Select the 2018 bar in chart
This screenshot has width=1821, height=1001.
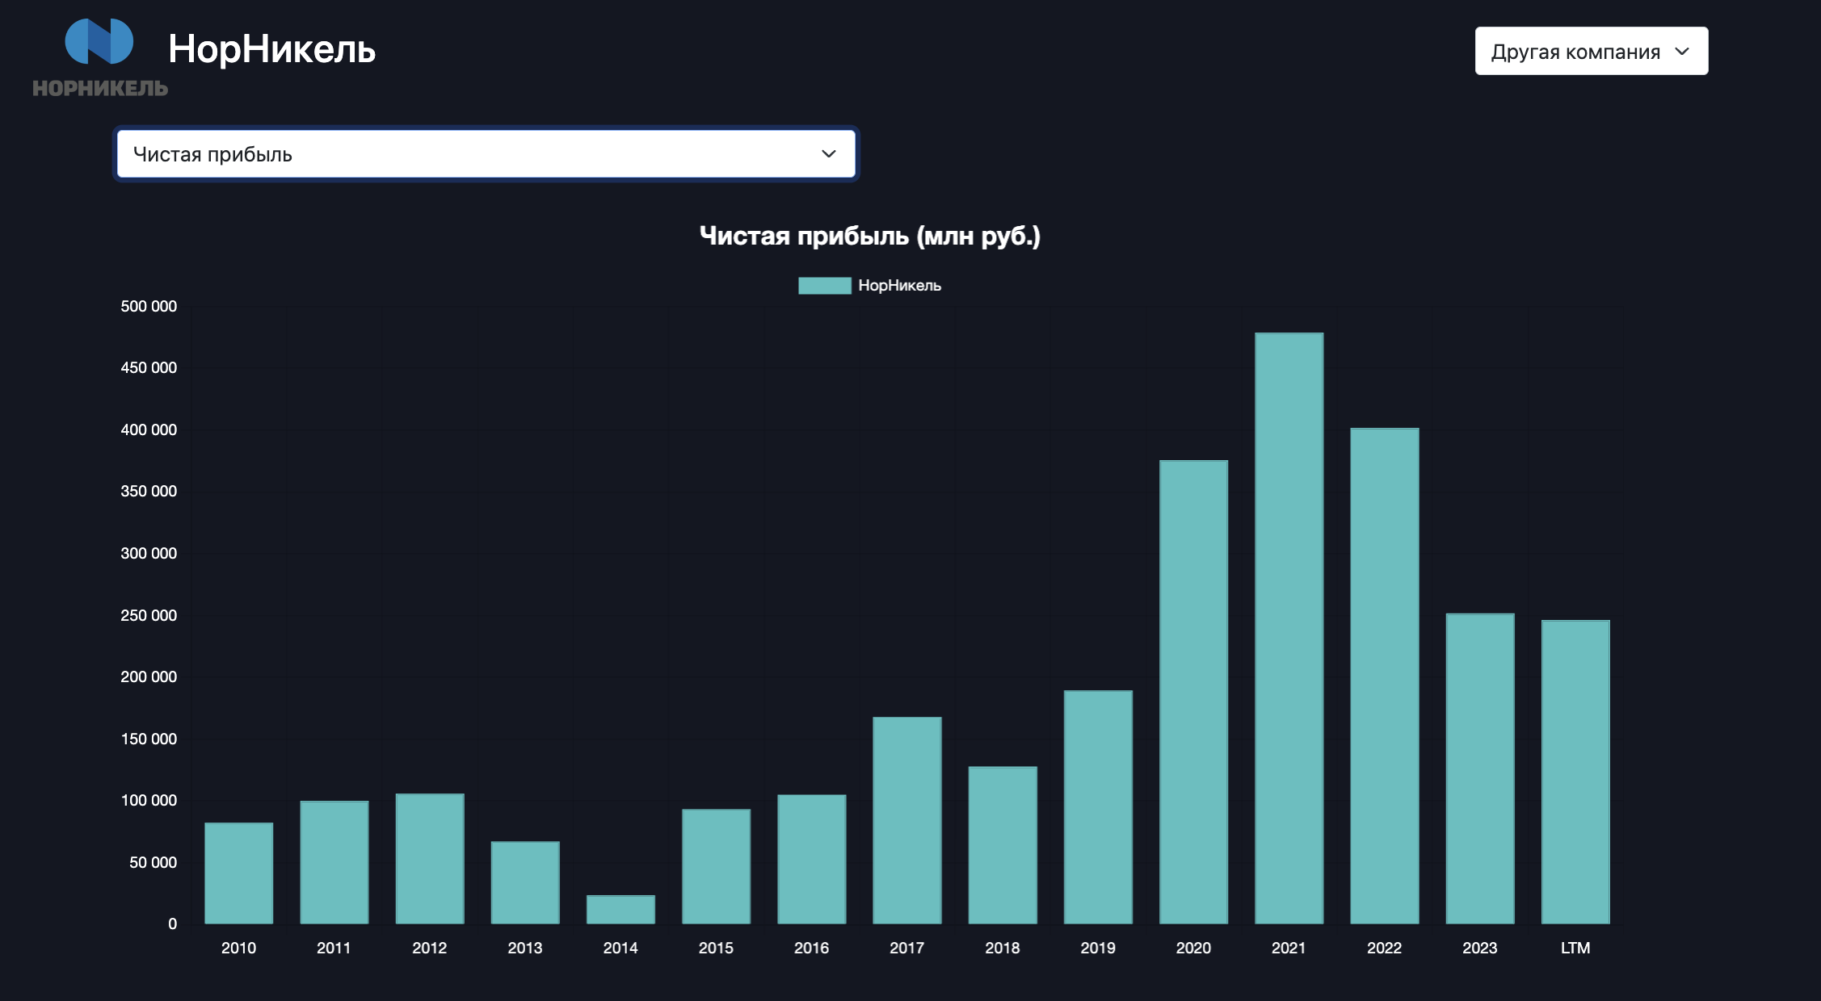tap(1002, 845)
